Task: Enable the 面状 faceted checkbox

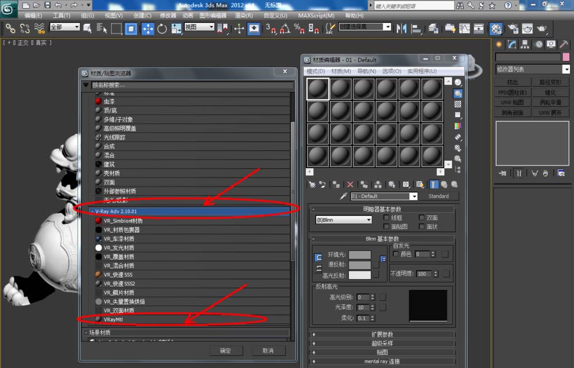Action: [x=421, y=227]
